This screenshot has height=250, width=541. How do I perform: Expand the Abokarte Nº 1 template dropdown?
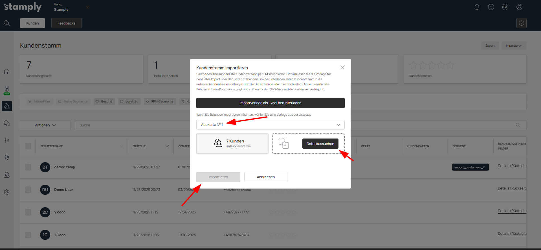coord(270,125)
